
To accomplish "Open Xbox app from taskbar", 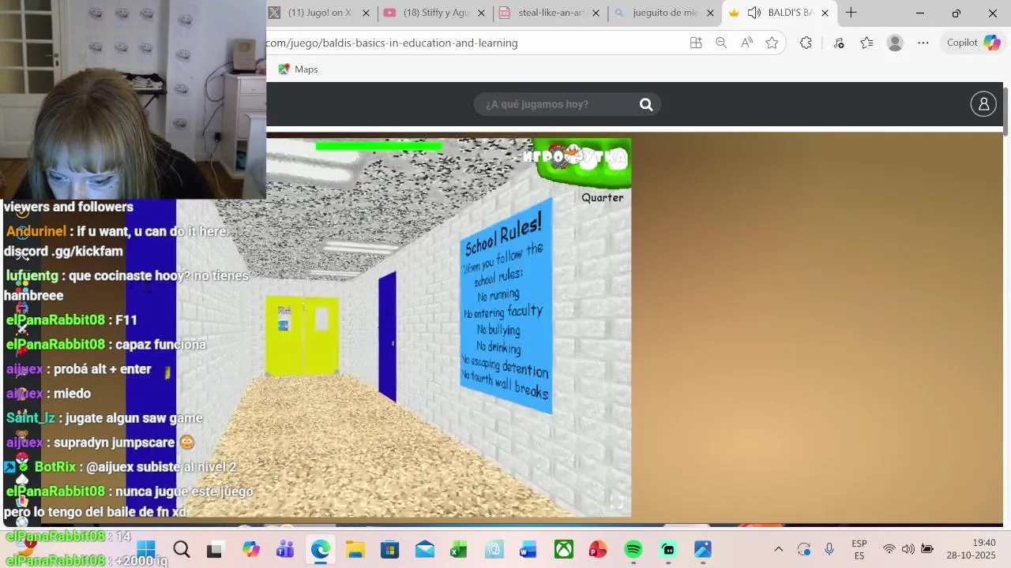I will pyautogui.click(x=563, y=549).
